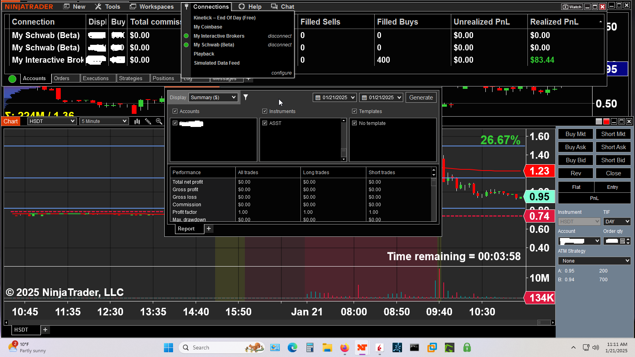Click configure in Connections menu

point(281,73)
